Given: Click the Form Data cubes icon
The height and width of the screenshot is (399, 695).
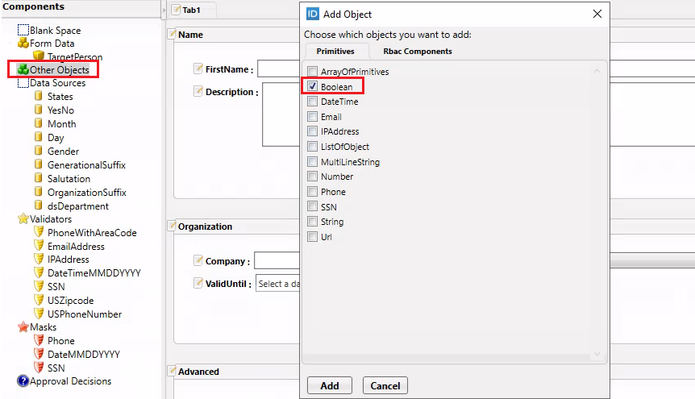Looking at the screenshot, I should point(23,43).
